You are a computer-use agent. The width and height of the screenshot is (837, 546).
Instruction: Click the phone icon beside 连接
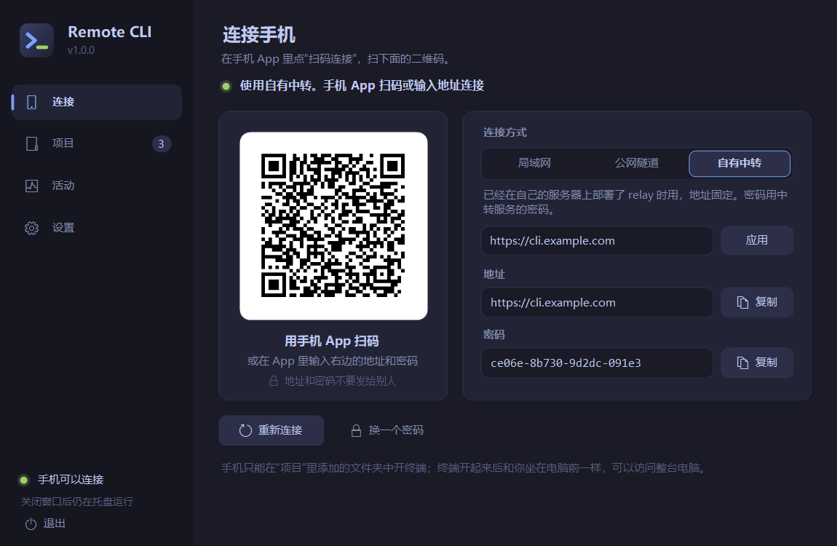(x=31, y=102)
